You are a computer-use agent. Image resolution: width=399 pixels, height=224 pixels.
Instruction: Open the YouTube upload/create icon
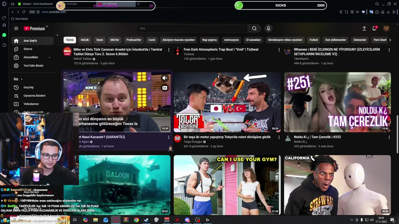coord(364,28)
